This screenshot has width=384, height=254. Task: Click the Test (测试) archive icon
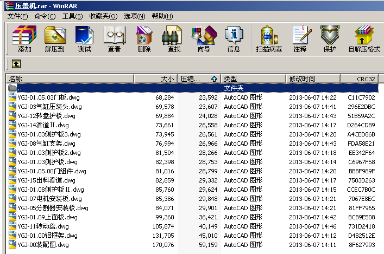pyautogui.click(x=85, y=35)
